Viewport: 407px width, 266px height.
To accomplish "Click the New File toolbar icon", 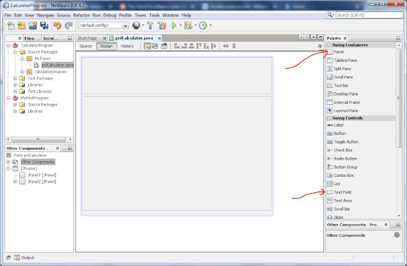I will coord(11,25).
